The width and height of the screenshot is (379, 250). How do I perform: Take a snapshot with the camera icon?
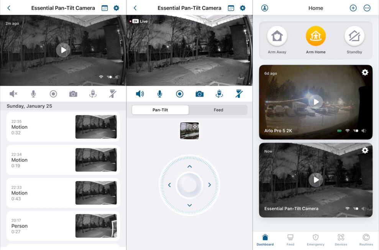(x=199, y=94)
